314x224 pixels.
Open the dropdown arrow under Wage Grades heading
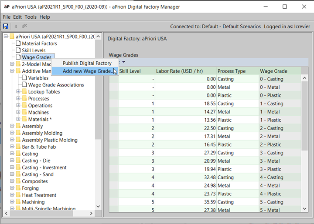coord(123,62)
